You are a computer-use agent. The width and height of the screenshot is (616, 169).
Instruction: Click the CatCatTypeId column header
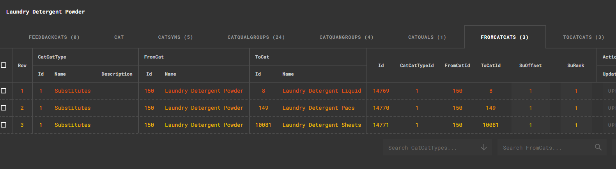[x=417, y=66]
